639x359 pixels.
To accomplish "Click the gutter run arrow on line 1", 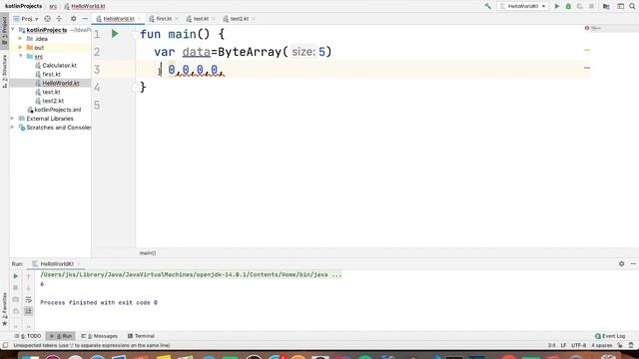I will [x=115, y=34].
